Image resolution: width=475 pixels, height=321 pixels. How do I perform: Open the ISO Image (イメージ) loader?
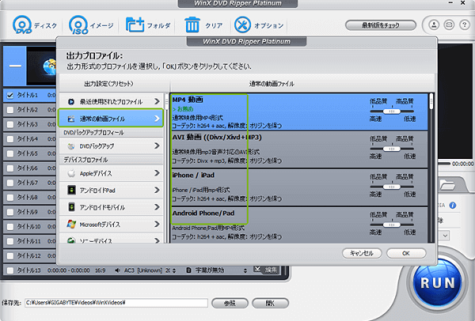(x=78, y=25)
